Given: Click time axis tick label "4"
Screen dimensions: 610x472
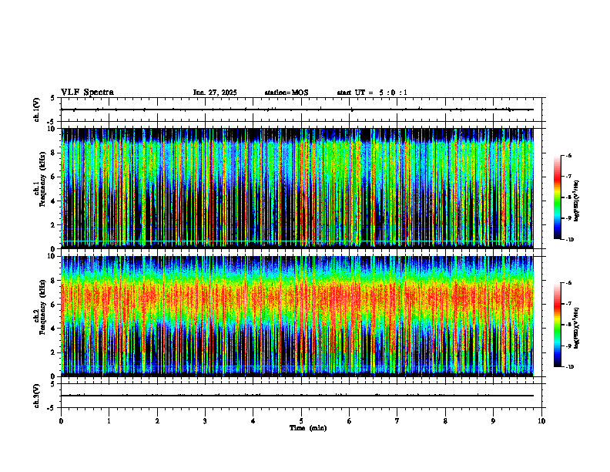Looking at the screenshot, I should (253, 421).
